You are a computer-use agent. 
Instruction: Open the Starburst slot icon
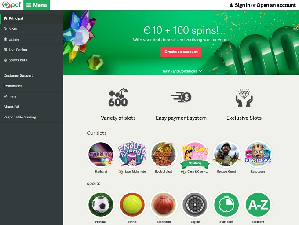[x=101, y=154]
